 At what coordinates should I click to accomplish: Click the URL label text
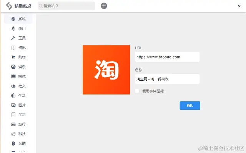click(x=138, y=48)
